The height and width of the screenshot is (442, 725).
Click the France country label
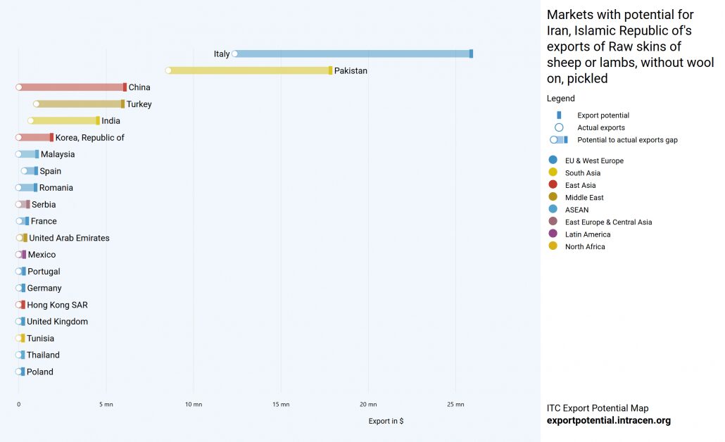(44, 221)
